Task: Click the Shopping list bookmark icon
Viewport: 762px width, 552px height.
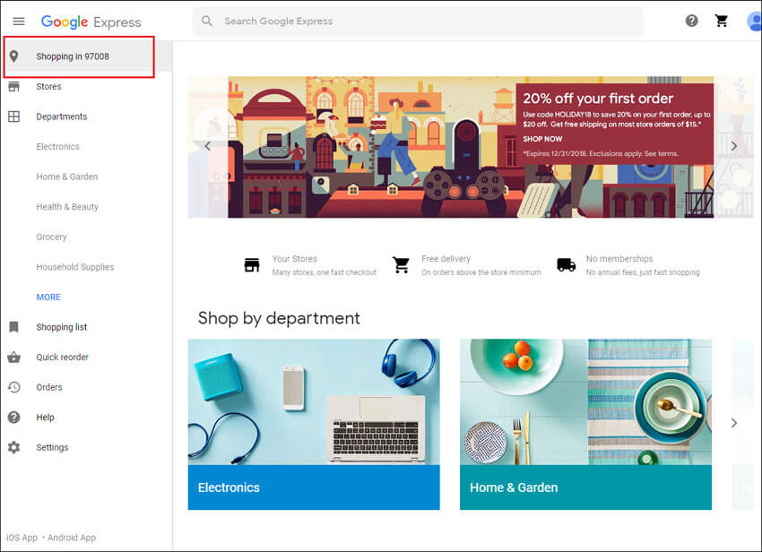Action: point(14,327)
